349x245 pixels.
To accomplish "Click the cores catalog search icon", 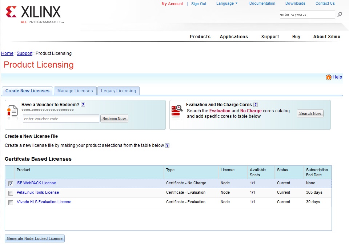I will [x=177, y=111].
